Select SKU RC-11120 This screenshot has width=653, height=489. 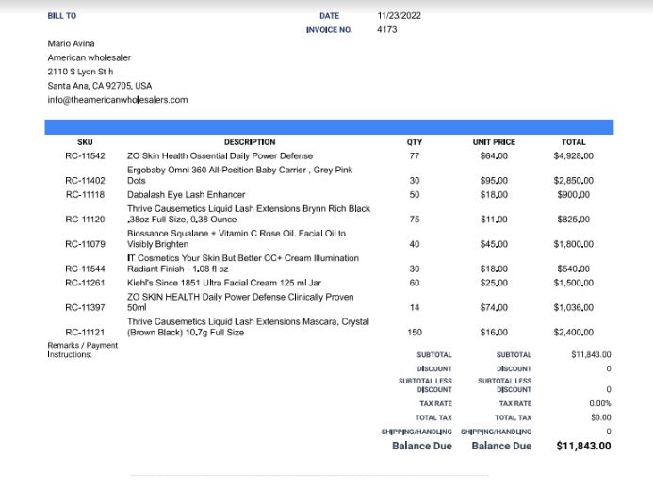(85, 220)
